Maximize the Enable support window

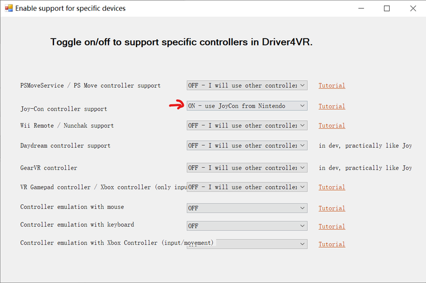pyautogui.click(x=387, y=9)
